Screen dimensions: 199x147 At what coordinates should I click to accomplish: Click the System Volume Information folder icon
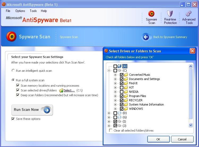tap(126, 104)
